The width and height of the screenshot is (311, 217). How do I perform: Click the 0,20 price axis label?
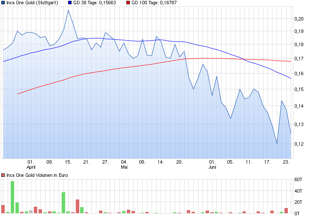[299, 19]
